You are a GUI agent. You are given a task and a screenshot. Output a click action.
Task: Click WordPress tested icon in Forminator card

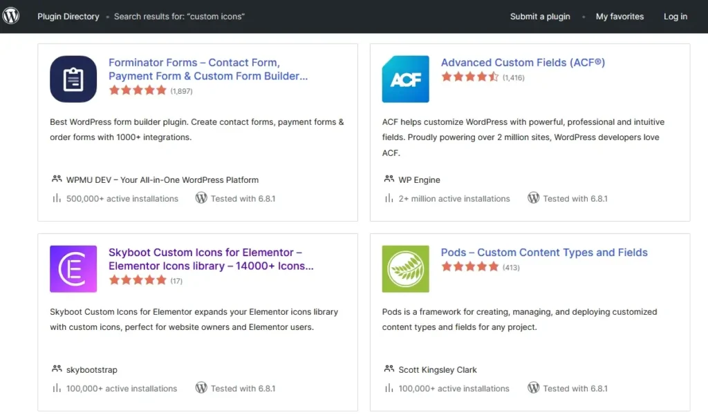(x=201, y=198)
